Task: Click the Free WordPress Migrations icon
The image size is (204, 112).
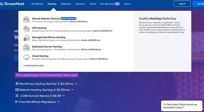Action: (17, 102)
